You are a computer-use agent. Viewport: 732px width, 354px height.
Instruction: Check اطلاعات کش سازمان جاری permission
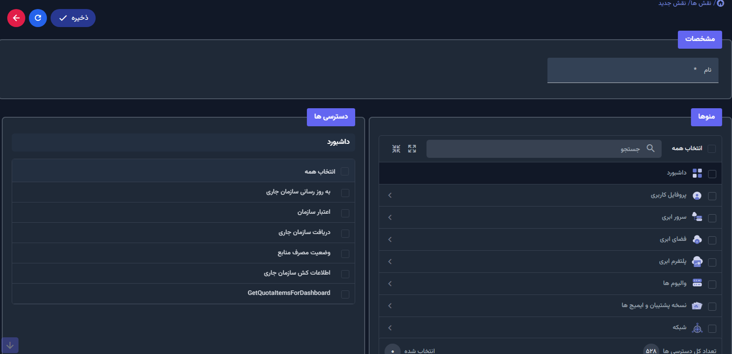click(345, 274)
